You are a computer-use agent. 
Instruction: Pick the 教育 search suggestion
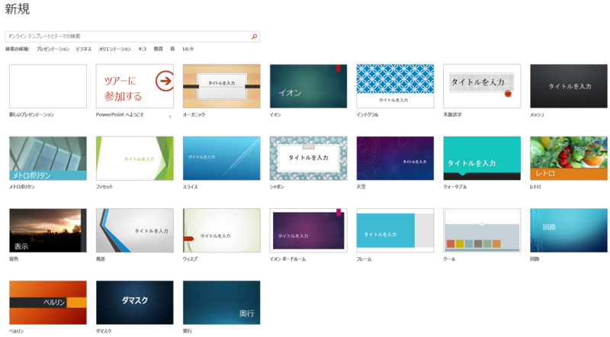[x=158, y=49]
